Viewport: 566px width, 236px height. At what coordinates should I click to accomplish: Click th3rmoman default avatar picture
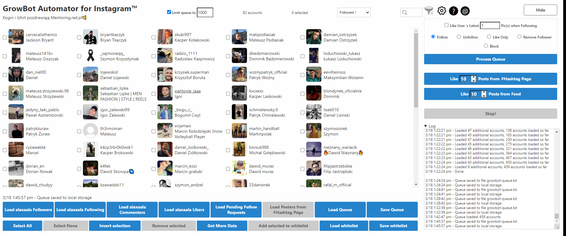[x=91, y=131]
